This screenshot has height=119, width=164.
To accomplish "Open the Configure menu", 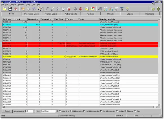I will [x=13, y=4].
